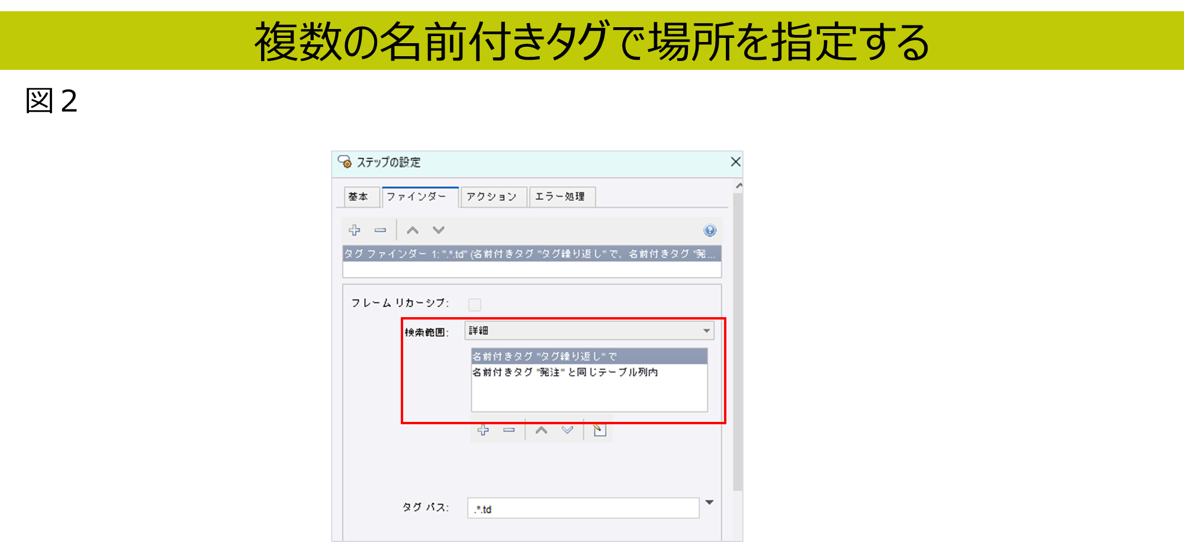Move the search range entry down with the lower down arrow
Viewport: 1184px width, 542px height.
point(567,430)
